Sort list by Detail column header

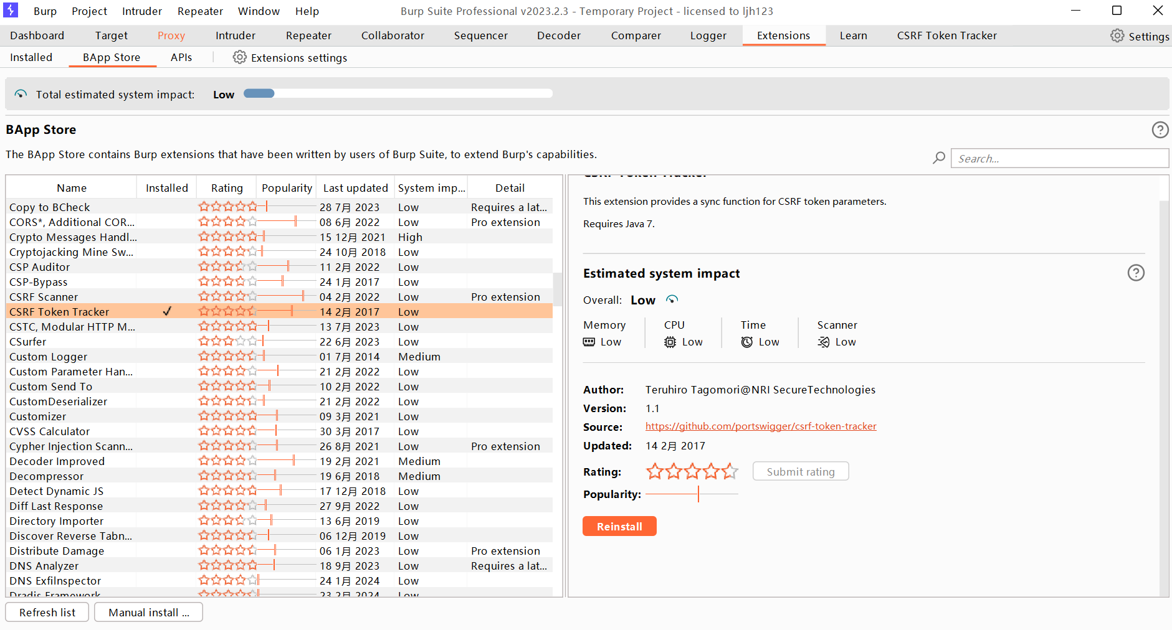(x=510, y=188)
